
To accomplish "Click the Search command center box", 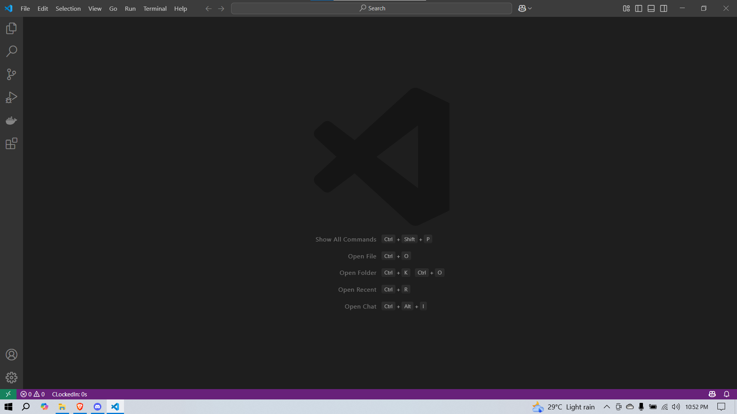I will pyautogui.click(x=371, y=8).
